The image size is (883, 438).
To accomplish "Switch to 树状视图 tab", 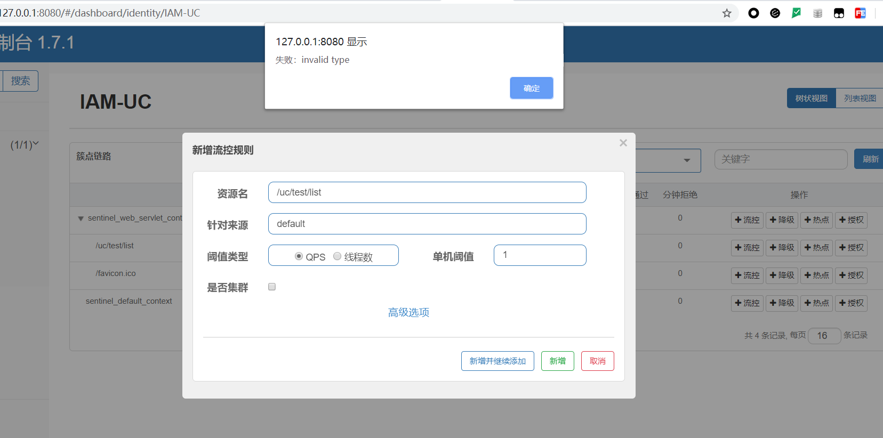I will coord(812,98).
